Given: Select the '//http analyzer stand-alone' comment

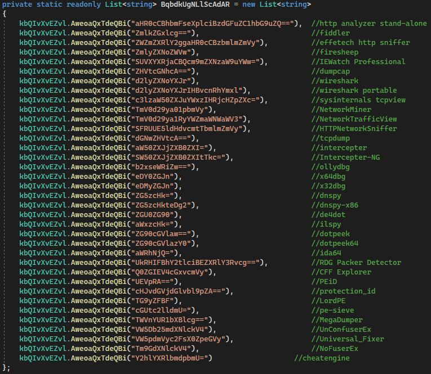Looking at the screenshot, I should (x=369, y=24).
